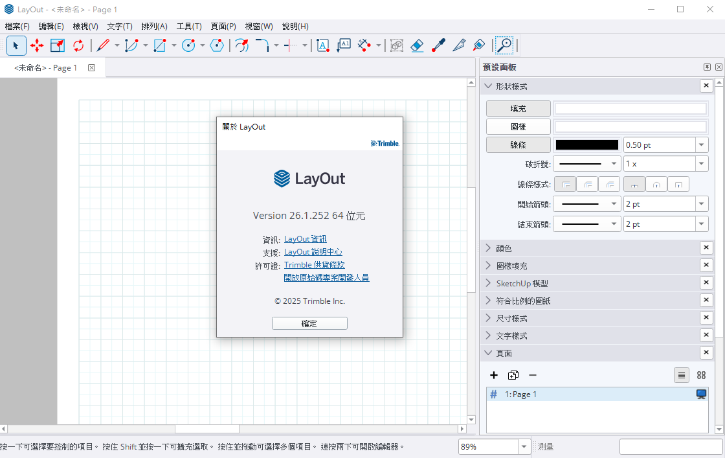Viewport: 725px width, 458px height.
Task: Expand the SketchUp 模型 panel section
Action: [488, 283]
